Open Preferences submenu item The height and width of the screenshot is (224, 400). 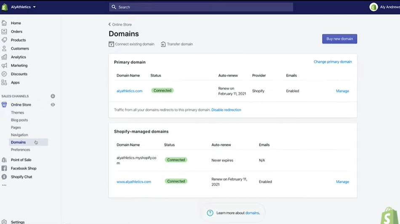[x=20, y=150]
